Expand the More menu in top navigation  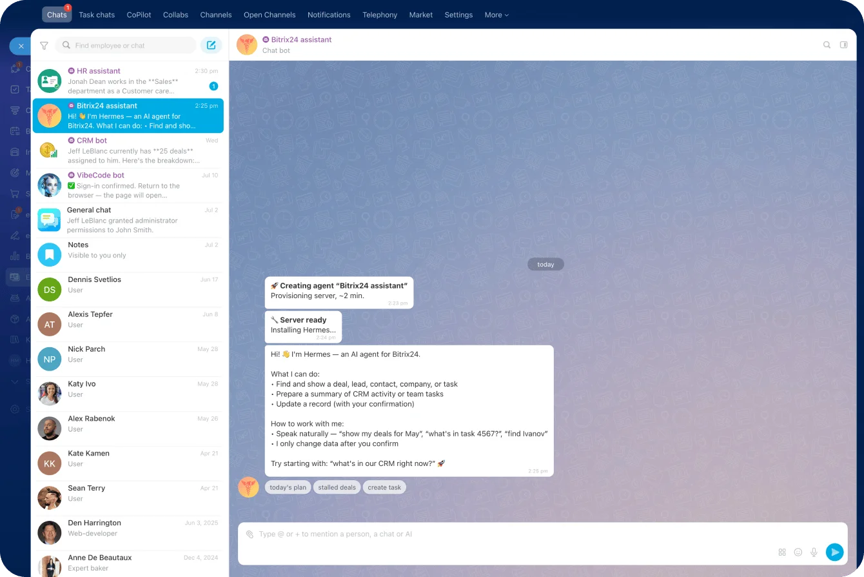point(496,15)
